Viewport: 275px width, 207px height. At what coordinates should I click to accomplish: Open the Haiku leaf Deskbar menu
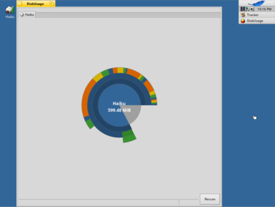257,3
